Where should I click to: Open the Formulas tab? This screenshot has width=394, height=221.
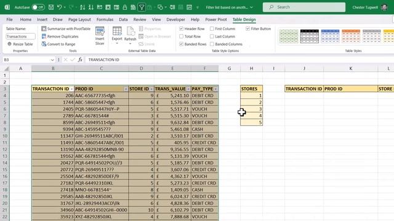(105, 19)
